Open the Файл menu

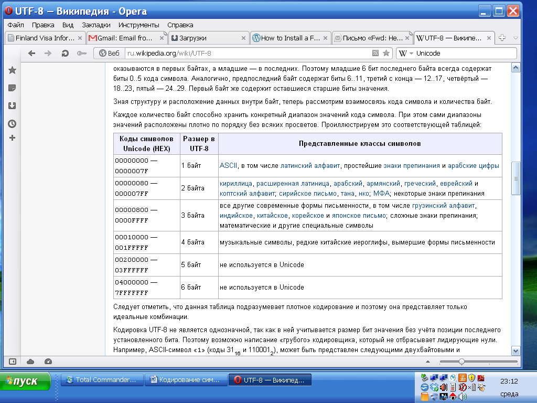pos(16,25)
